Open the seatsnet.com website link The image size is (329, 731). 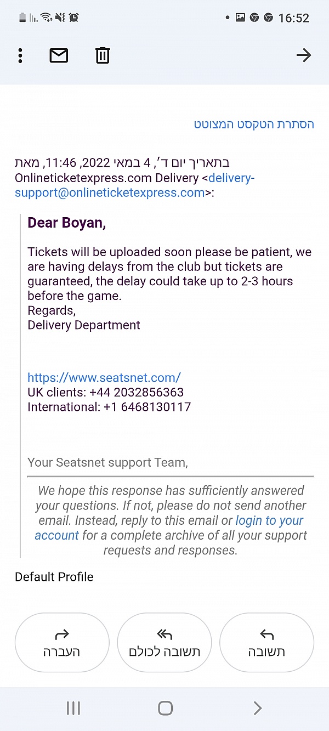[x=104, y=378]
